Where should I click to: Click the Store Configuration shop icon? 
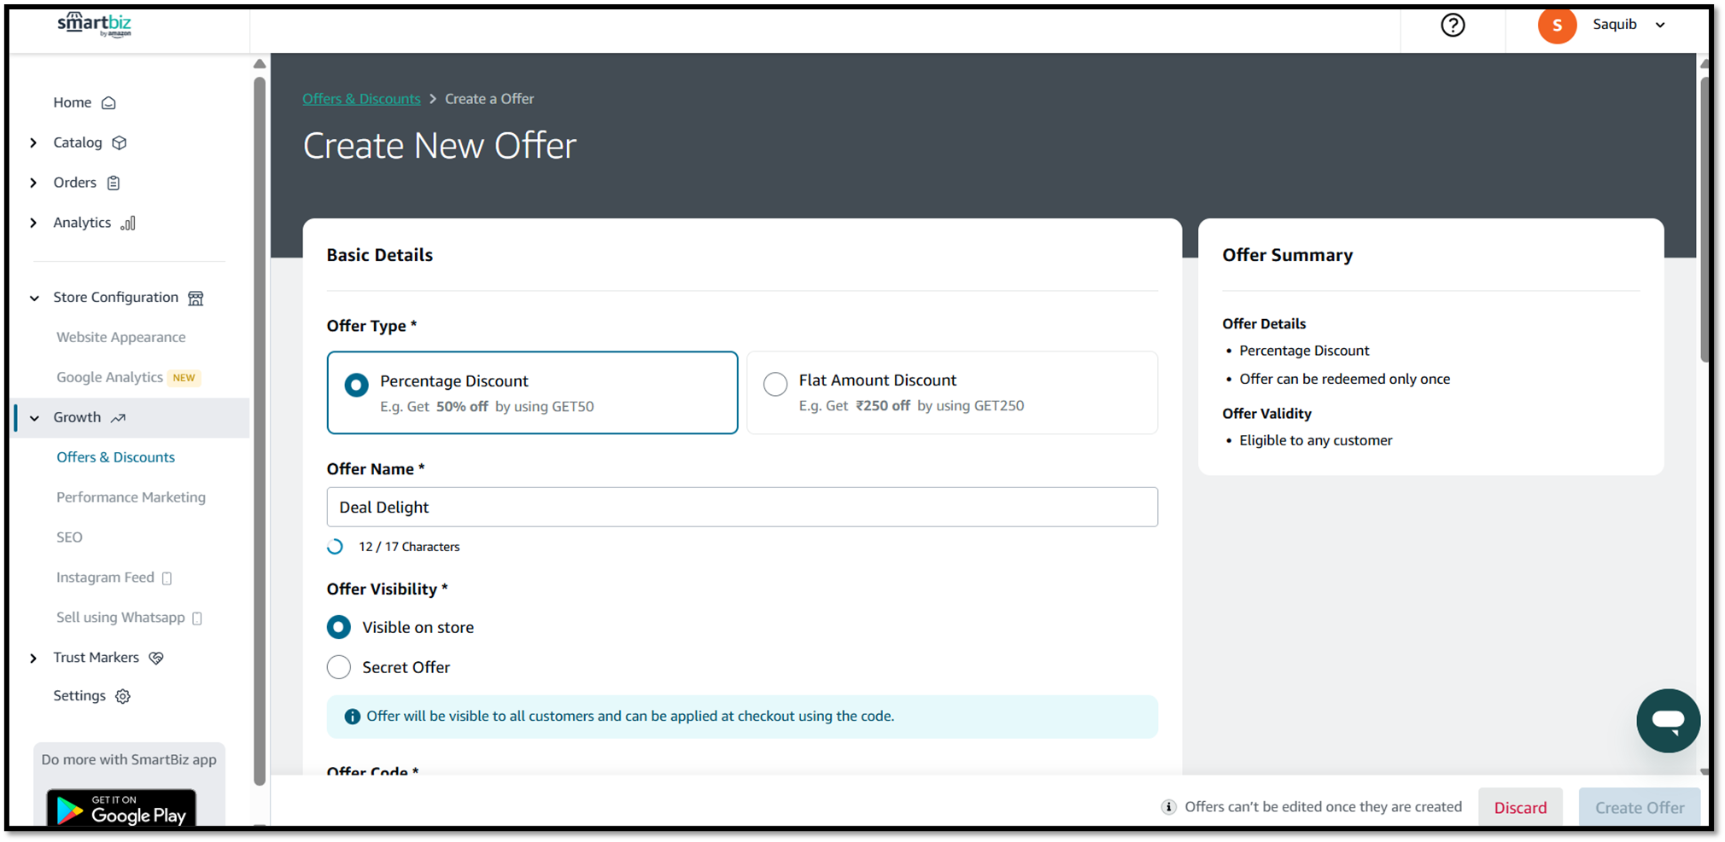(196, 298)
